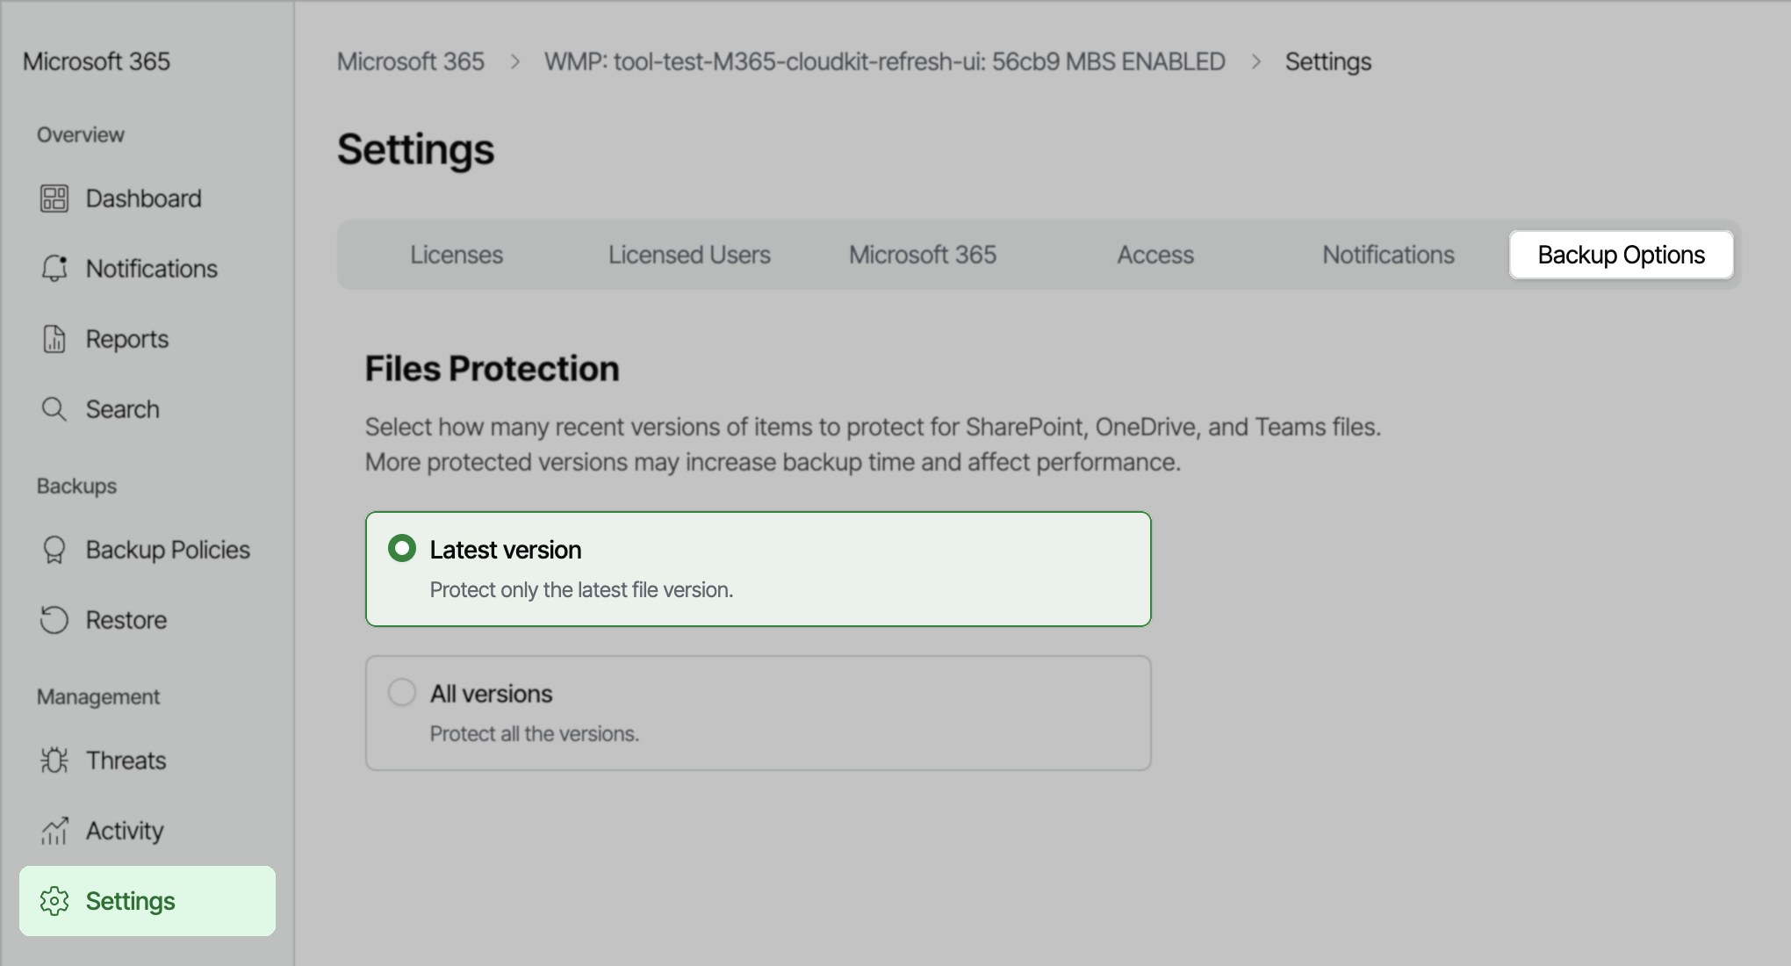Click the Dashboard grid icon

[x=54, y=198]
